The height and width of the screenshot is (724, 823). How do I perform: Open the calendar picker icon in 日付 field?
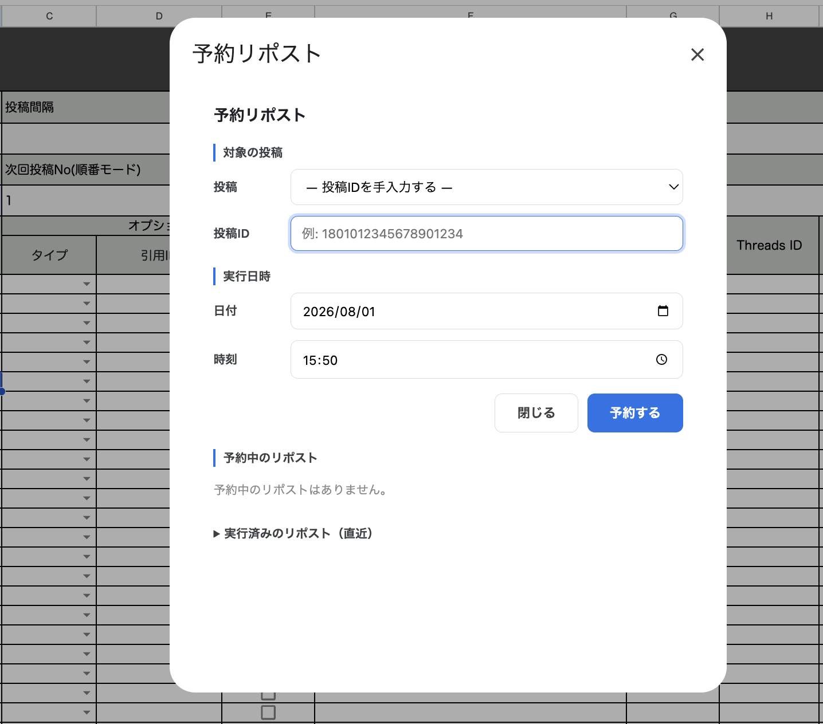tap(663, 311)
